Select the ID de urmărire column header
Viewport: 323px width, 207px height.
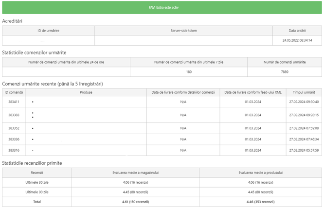pyautogui.click(x=49, y=31)
